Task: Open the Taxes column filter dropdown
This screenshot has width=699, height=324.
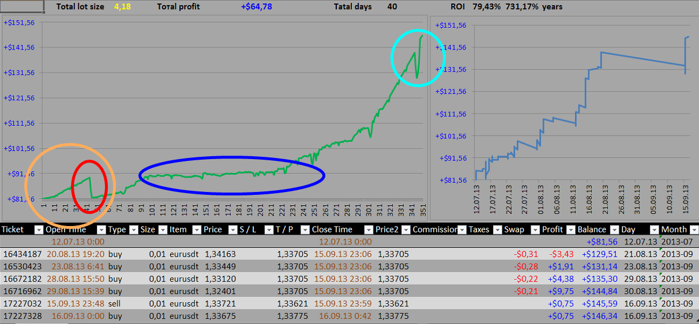Action: coord(497,229)
